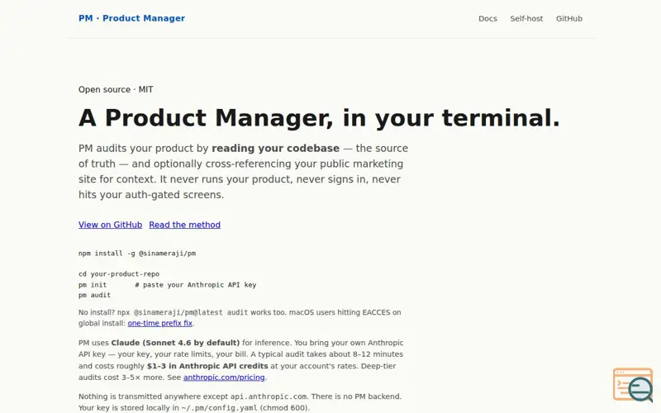This screenshot has height=413, width=661.
Task: Click the browser magnifier icon at bottom right
Action: (633, 385)
